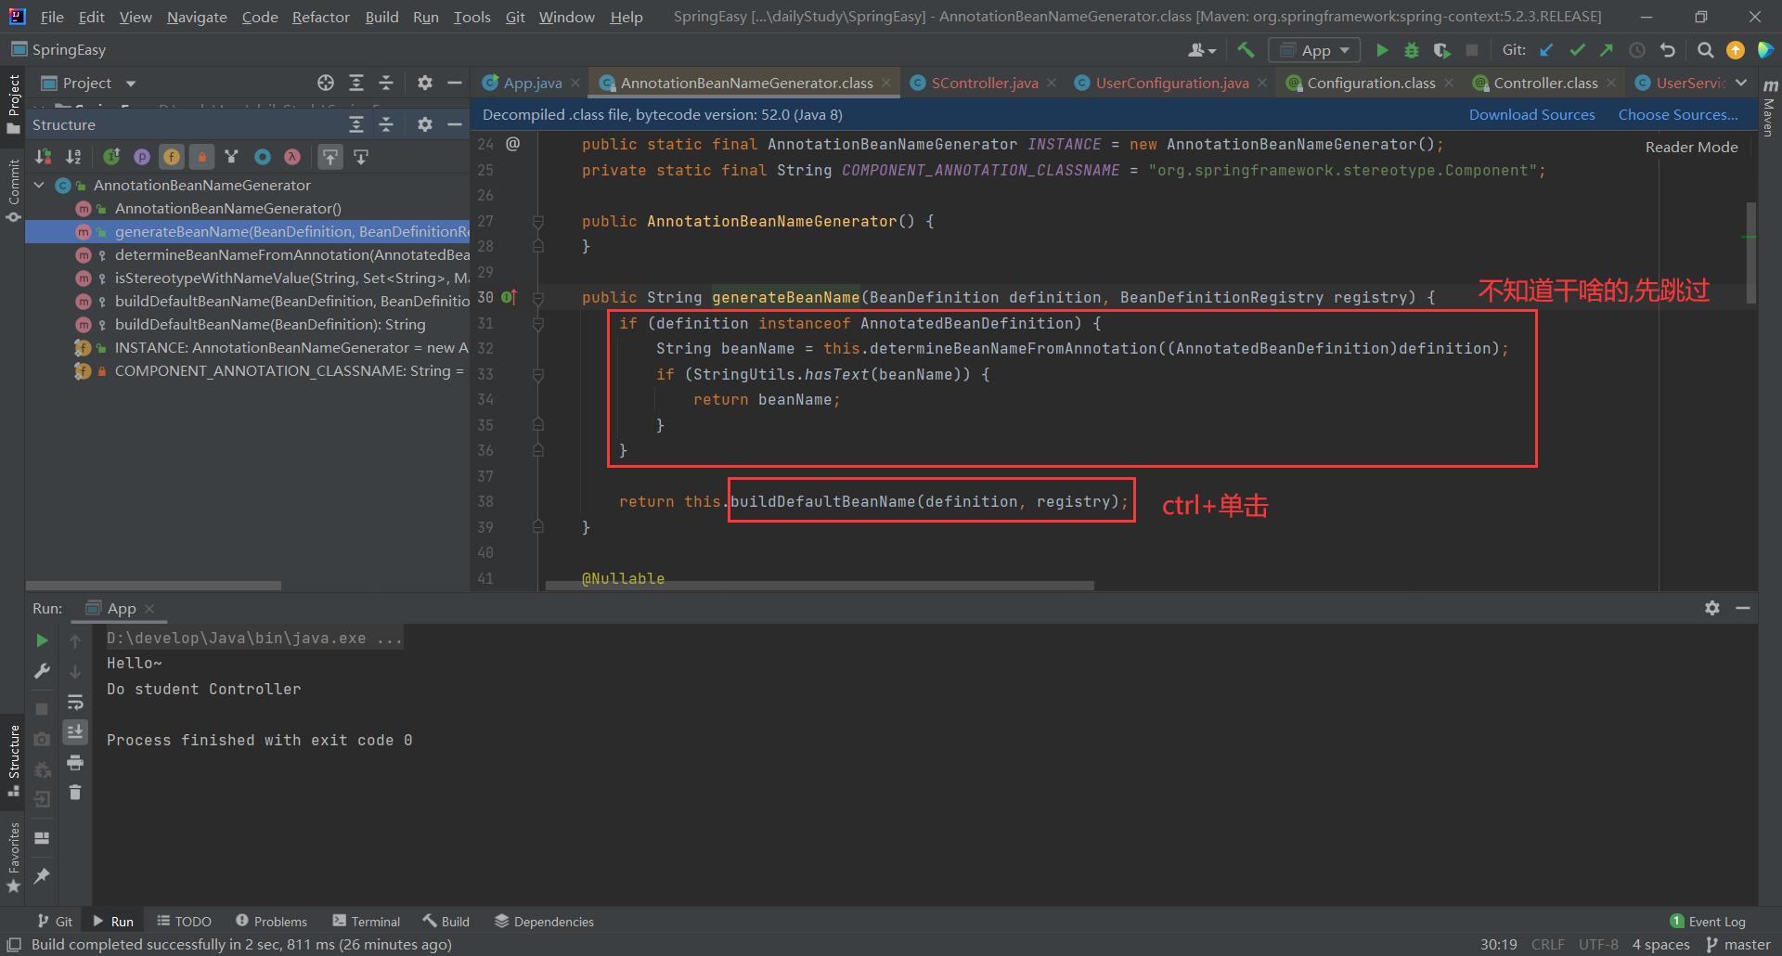Viewport: 1782px width, 956px height.
Task: Toggle Autoscroll to Source in Structure
Action: click(330, 157)
